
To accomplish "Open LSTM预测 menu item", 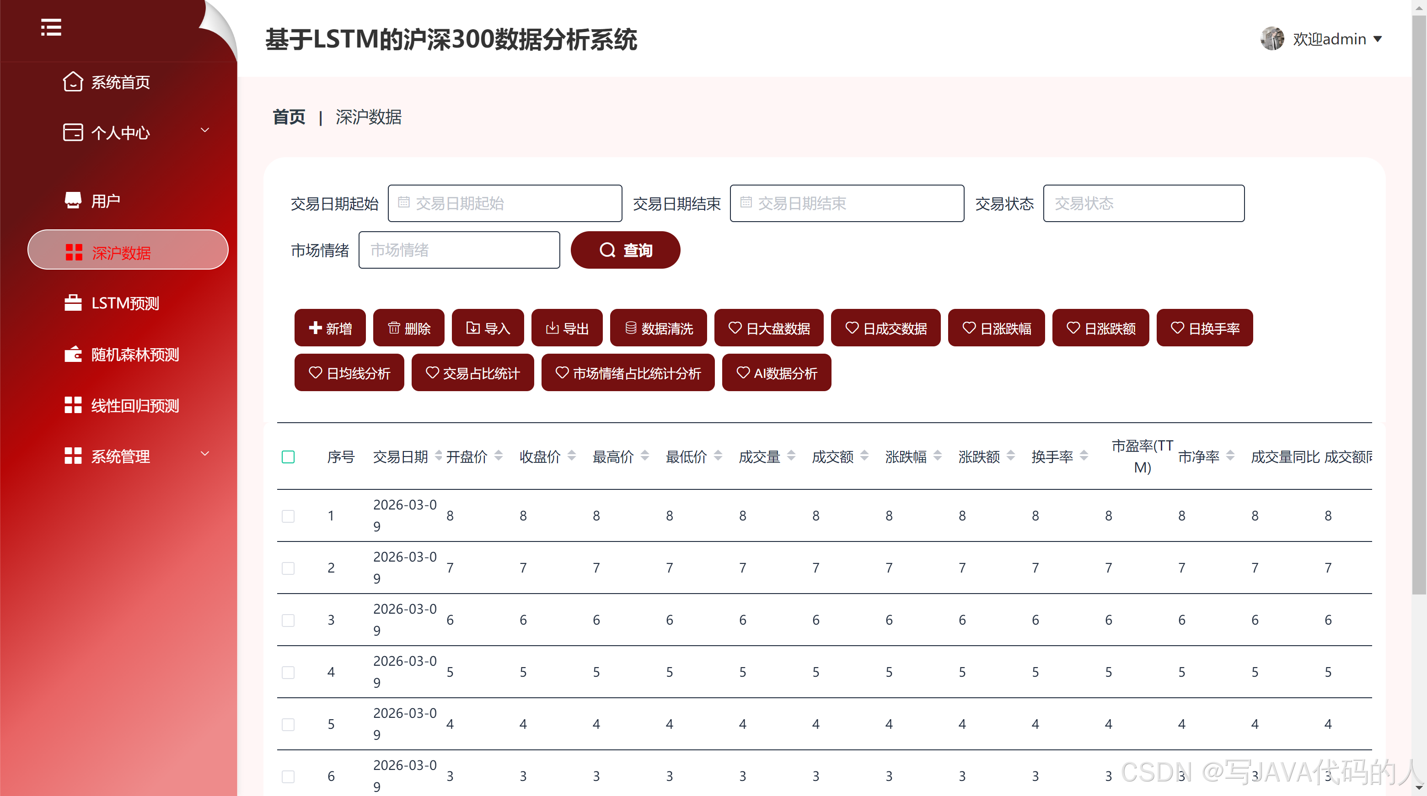I will pos(125,303).
